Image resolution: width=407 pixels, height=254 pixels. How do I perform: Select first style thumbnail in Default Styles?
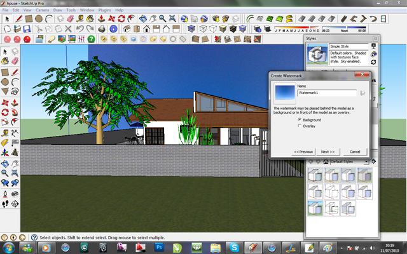tap(315, 175)
